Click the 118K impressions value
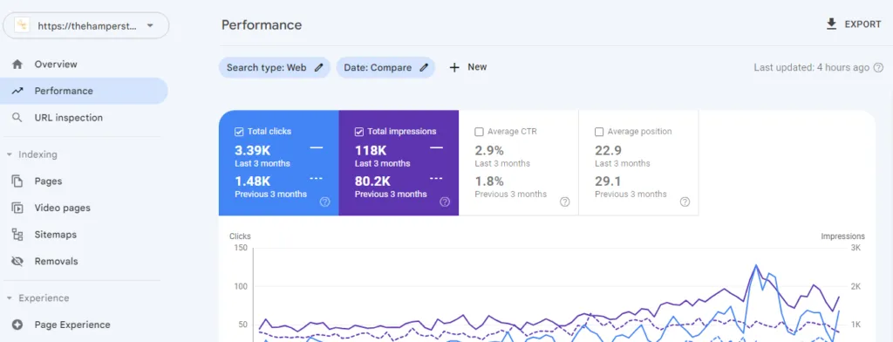893x342 pixels. (x=371, y=150)
